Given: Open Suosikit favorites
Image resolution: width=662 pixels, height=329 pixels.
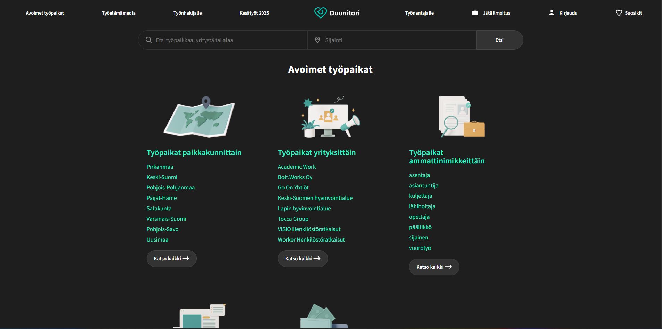Looking at the screenshot, I should 633,13.
